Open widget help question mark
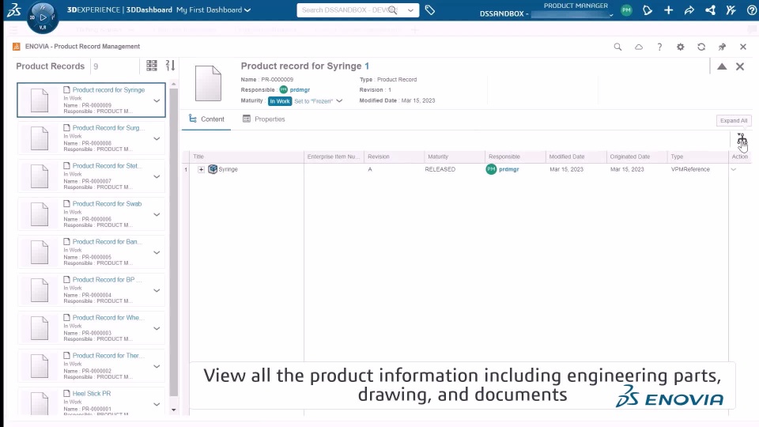759x427 pixels. click(x=659, y=47)
